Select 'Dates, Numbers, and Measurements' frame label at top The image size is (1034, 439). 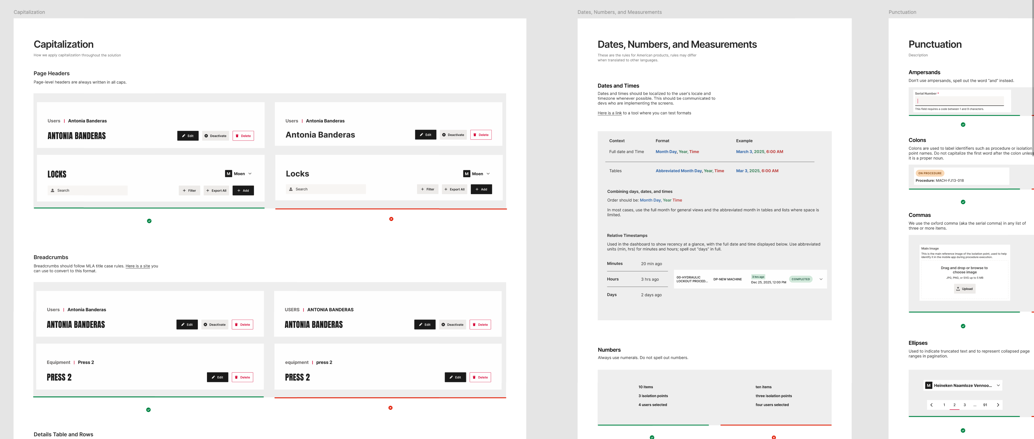(x=619, y=12)
